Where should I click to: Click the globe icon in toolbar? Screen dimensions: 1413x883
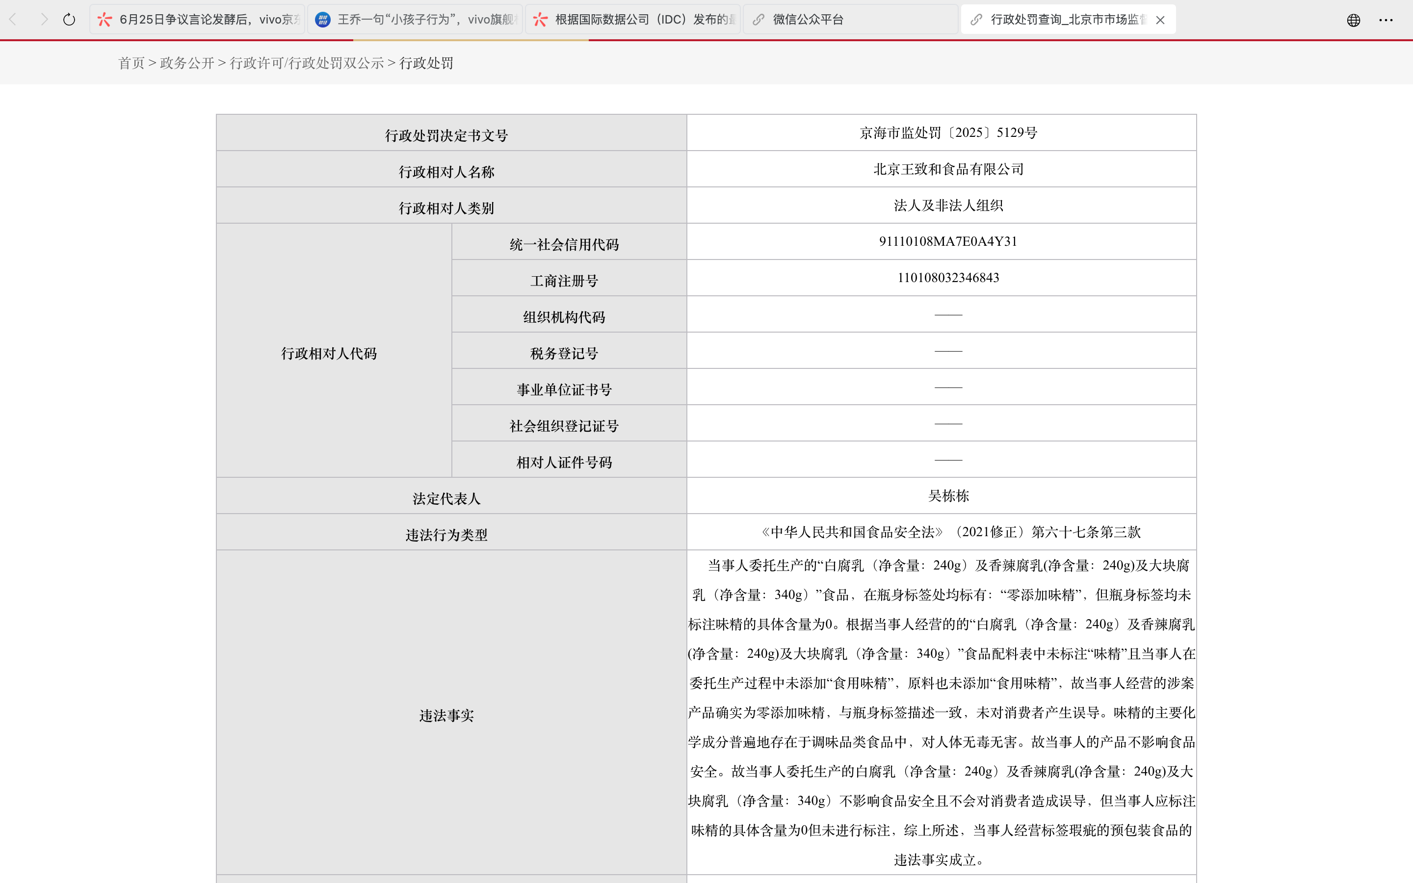[1354, 20]
